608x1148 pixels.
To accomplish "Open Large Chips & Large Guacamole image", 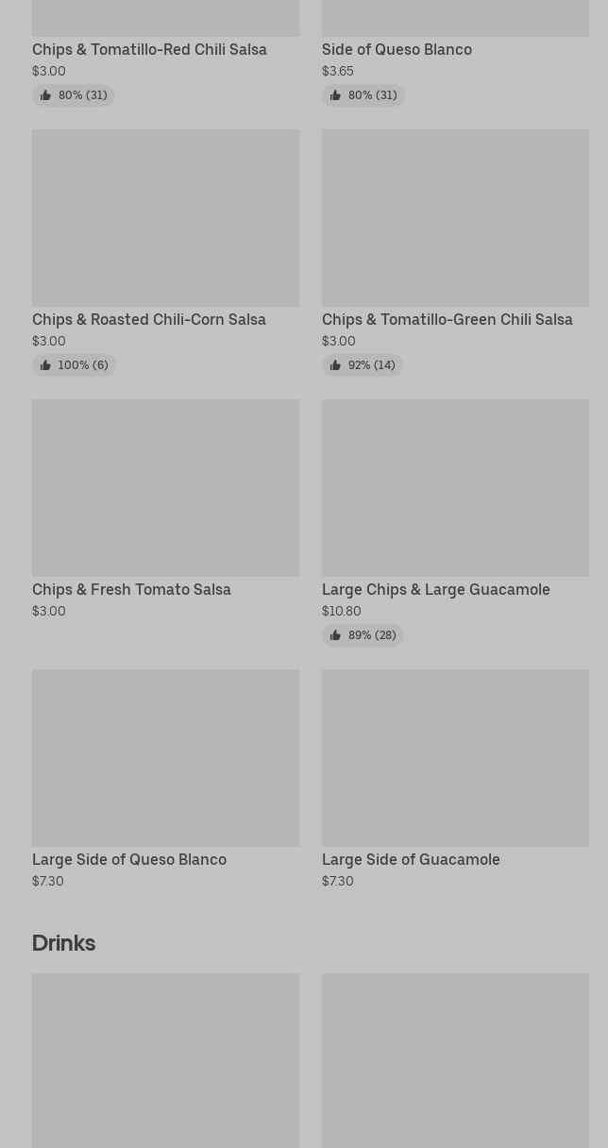I will pyautogui.click(x=455, y=488).
